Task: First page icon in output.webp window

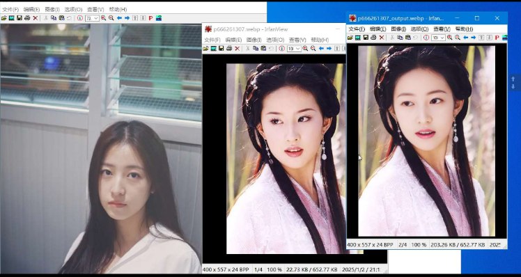Action: click(x=481, y=38)
